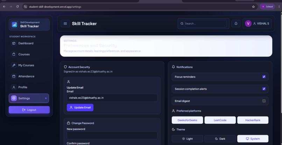Image resolution: width=282 pixels, height=145 pixels.
Task: Click 'STUDENT WORKSPACE' label
Action: tap(22, 36)
